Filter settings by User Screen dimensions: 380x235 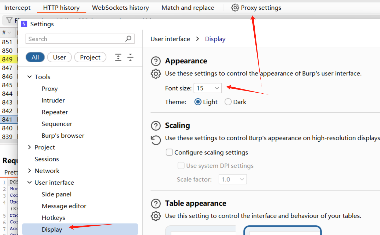[x=60, y=57]
